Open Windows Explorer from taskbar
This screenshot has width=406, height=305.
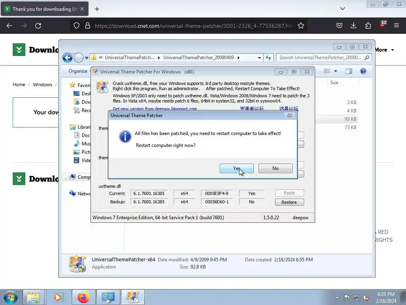pyautogui.click(x=33, y=297)
